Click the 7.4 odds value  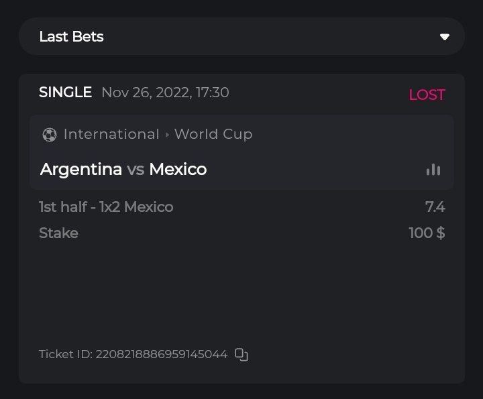[x=435, y=207]
